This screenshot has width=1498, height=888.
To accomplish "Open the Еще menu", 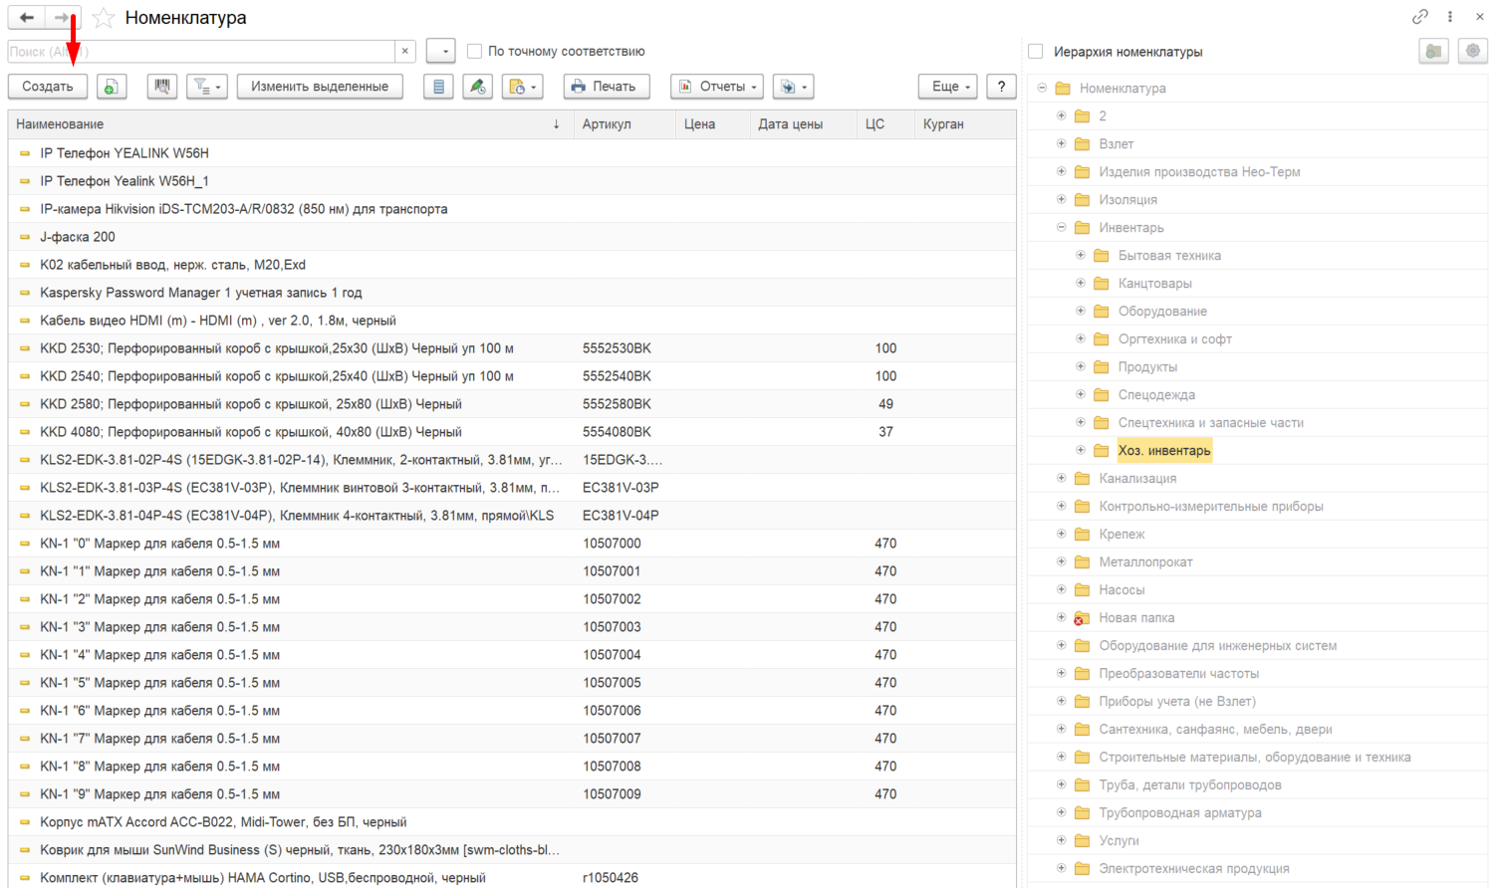I will point(948,87).
